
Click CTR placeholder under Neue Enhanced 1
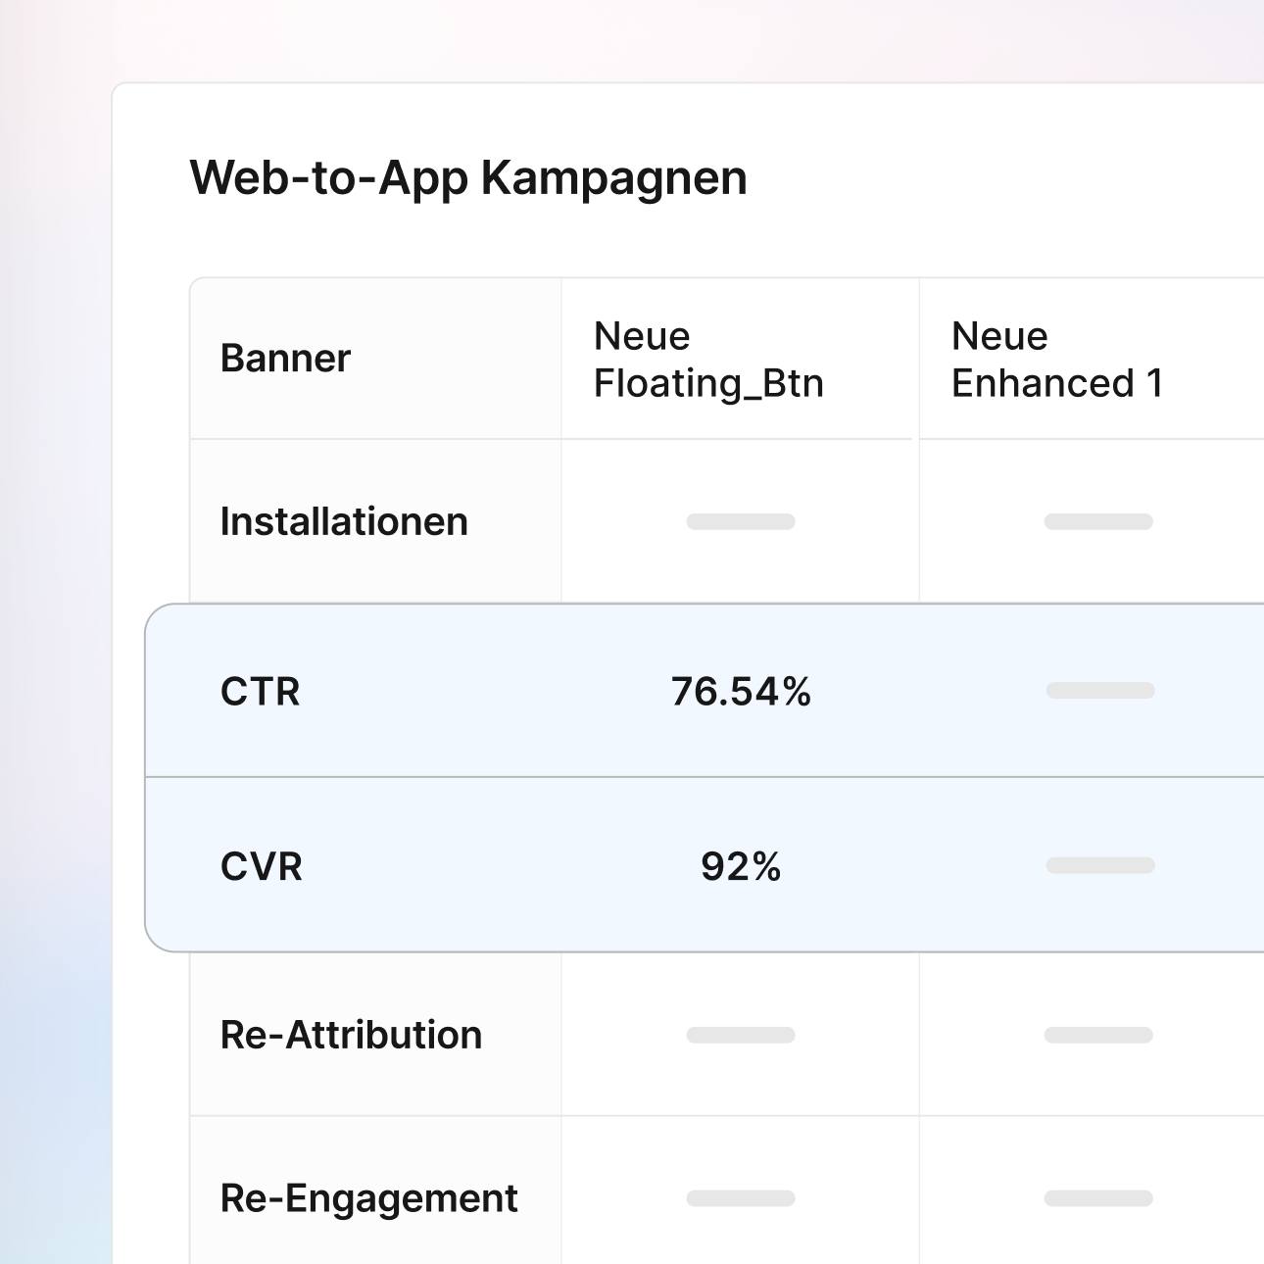tap(1099, 691)
